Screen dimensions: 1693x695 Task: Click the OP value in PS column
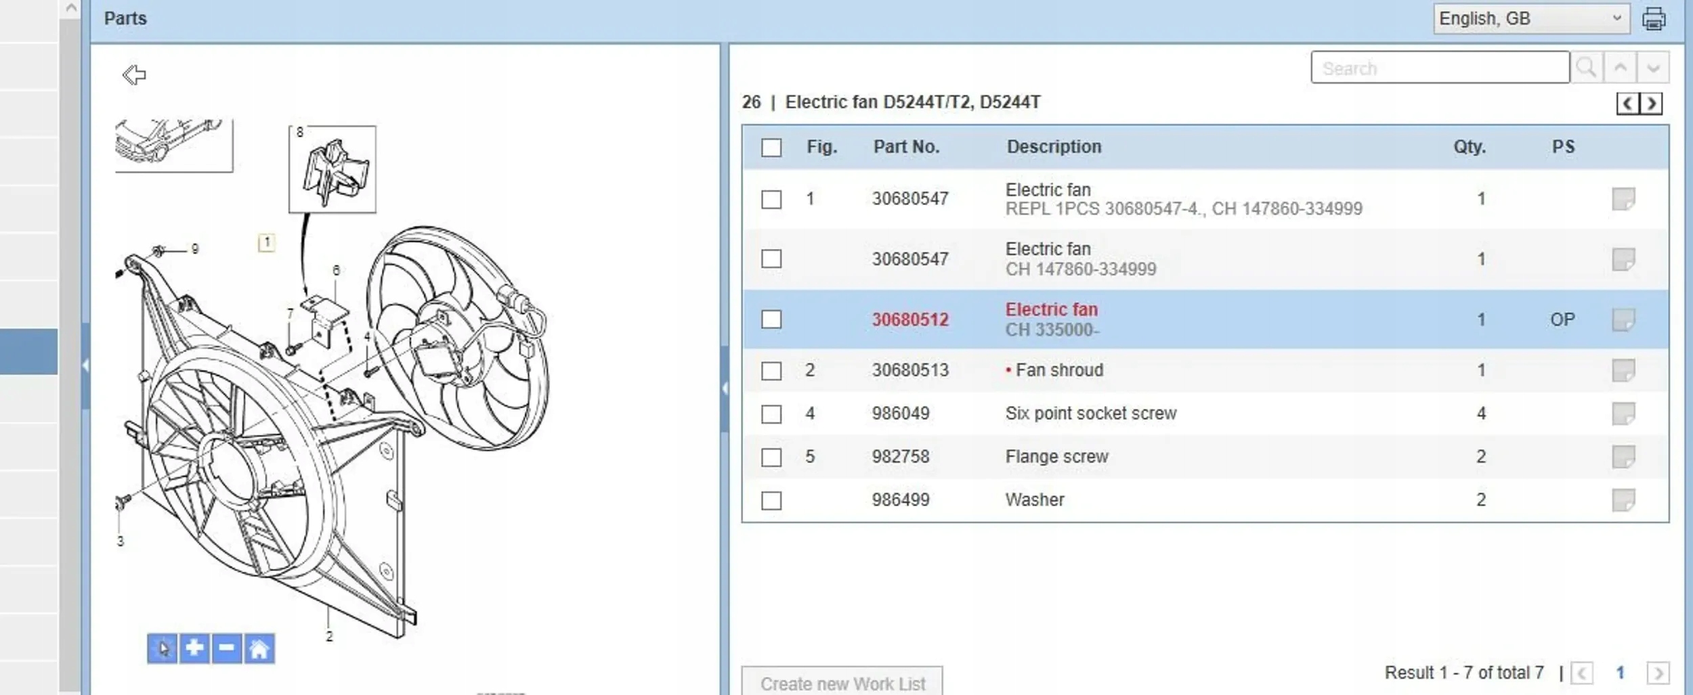[1562, 319]
